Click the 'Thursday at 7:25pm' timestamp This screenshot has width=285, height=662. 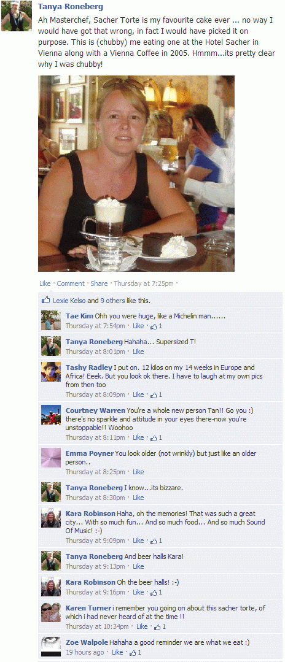pyautogui.click(x=143, y=283)
